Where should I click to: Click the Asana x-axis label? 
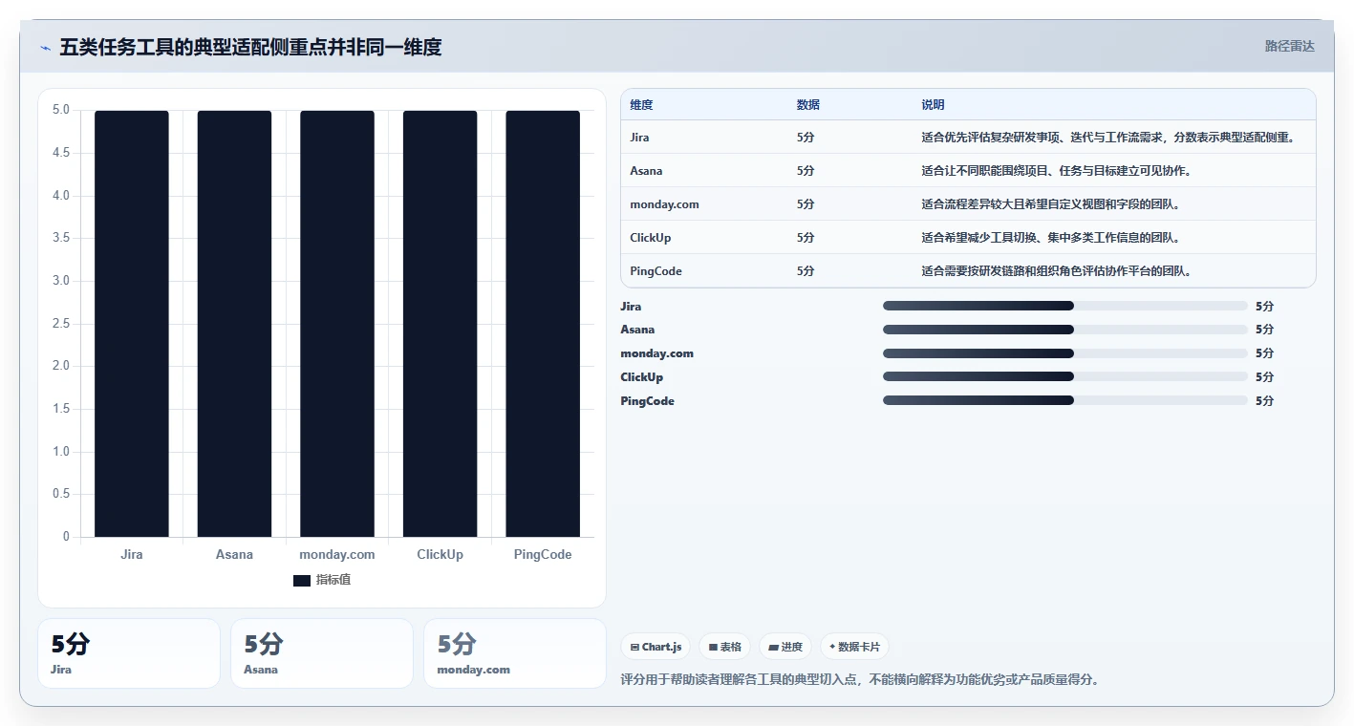pos(234,554)
